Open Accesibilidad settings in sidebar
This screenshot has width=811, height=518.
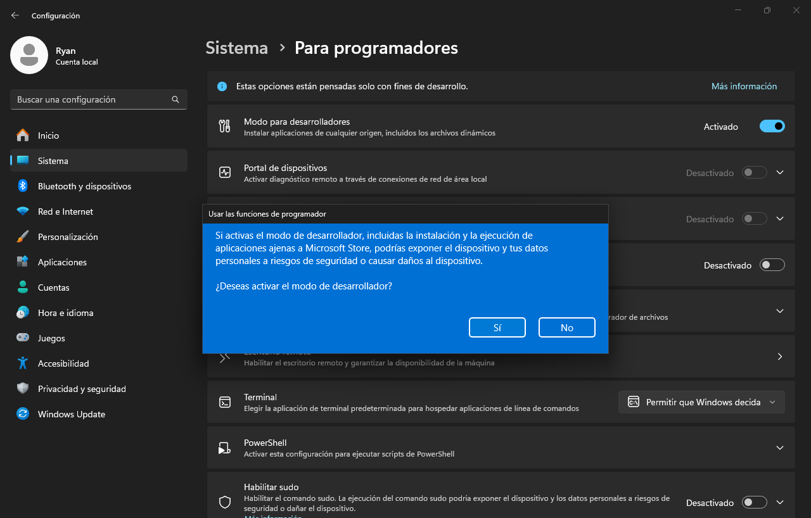[99, 363]
